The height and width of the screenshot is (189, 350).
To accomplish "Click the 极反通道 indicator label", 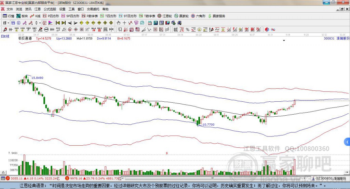I will [x=25, y=38].
